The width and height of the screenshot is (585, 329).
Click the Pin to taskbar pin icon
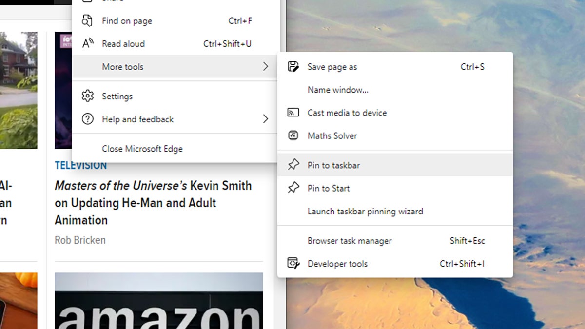click(293, 165)
